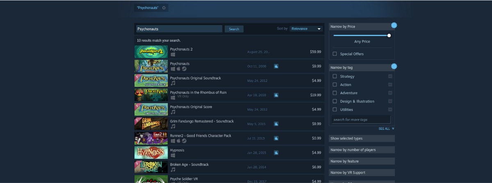
Task: Click the $59.99 price of Psychonauts 2
Action: 315,52
